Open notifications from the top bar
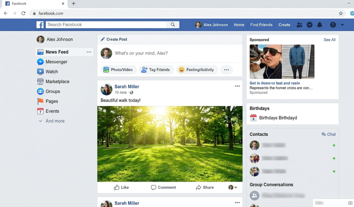The image size is (354, 207). (319, 24)
